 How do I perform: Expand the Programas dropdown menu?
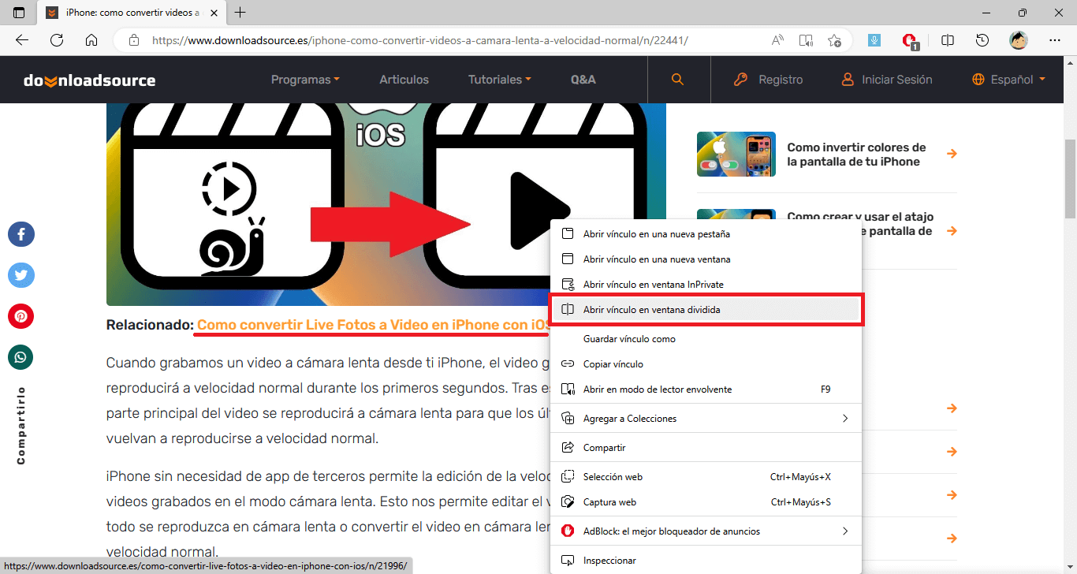coord(305,80)
